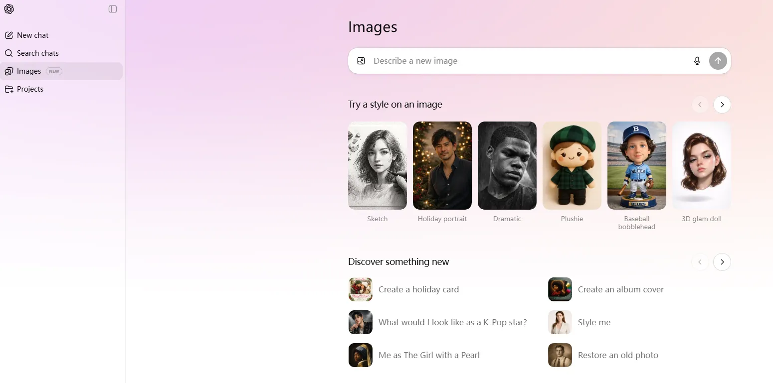This screenshot has height=383, width=773.
Task: Collapse the sidebar using the panel icon
Action: tap(113, 9)
